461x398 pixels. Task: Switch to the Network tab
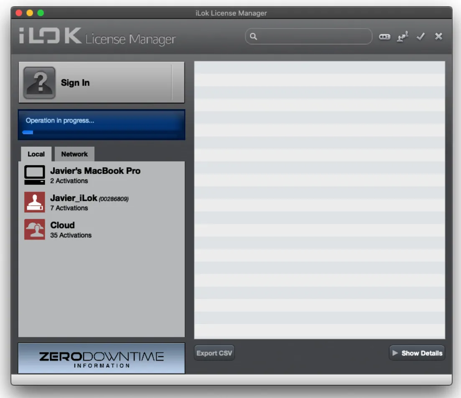tap(74, 154)
